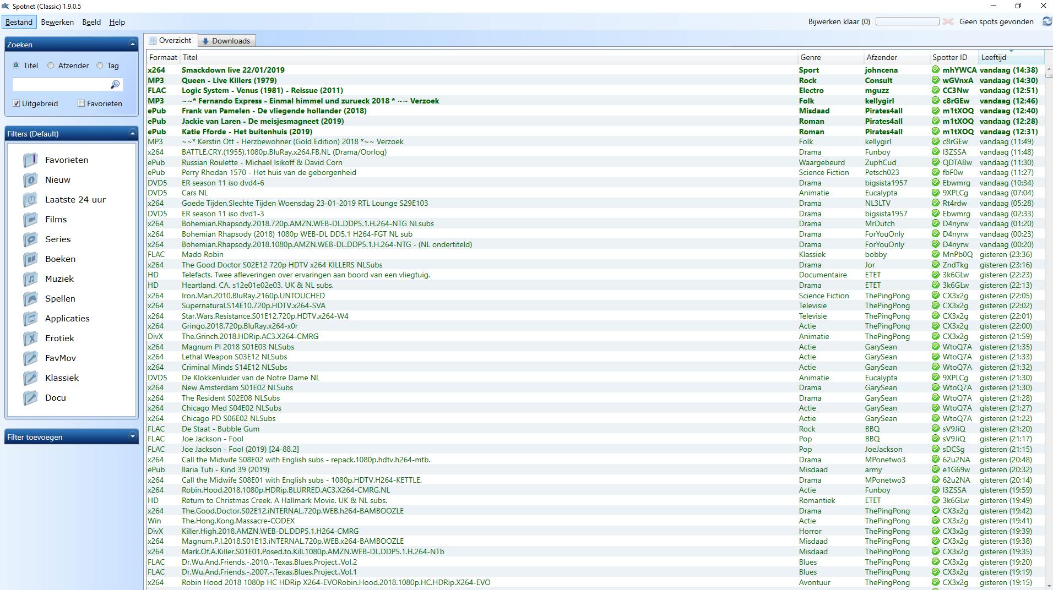Open spot Iron.Man.2010.BluRay.2160p.UNTOUCHED
The image size is (1053, 590).
point(253,296)
